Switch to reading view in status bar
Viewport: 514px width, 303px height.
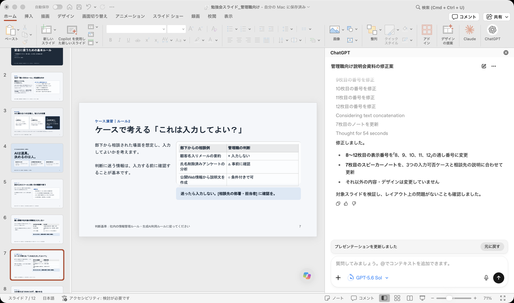(410, 298)
